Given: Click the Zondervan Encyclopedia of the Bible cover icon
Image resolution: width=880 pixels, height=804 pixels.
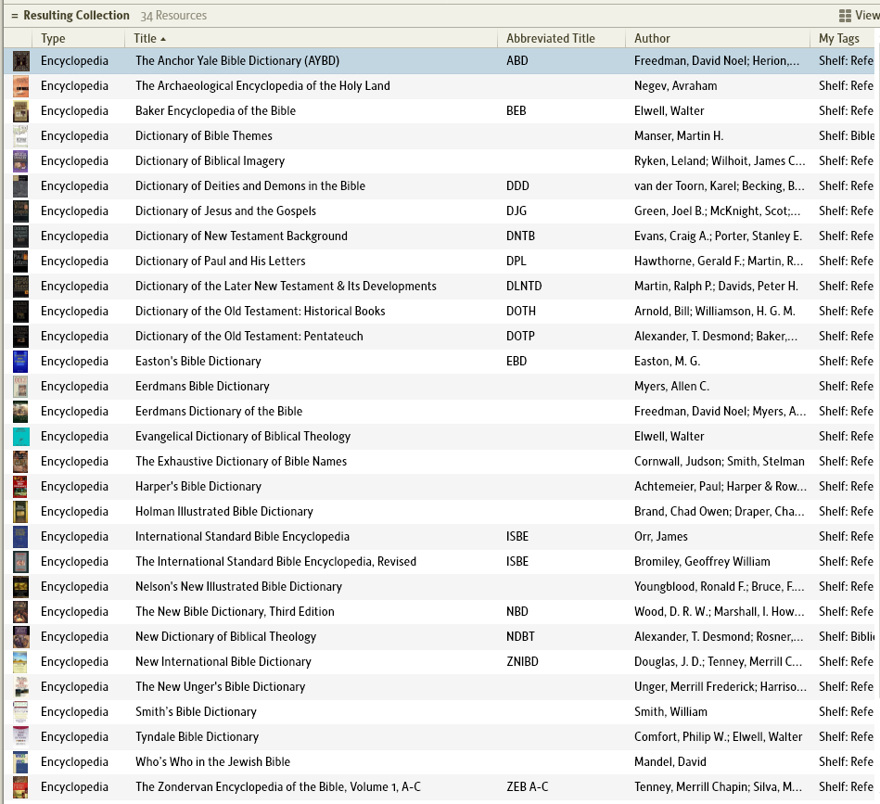Looking at the screenshot, I should click(x=20, y=786).
